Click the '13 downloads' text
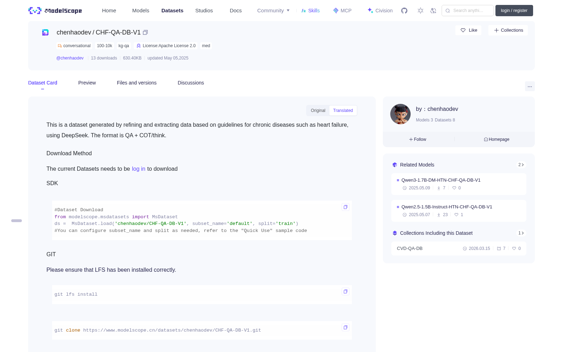Viewport: 563px width, 352px height. [104, 58]
